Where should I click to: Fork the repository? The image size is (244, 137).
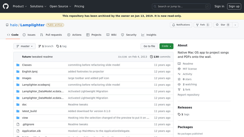tap(203, 25)
